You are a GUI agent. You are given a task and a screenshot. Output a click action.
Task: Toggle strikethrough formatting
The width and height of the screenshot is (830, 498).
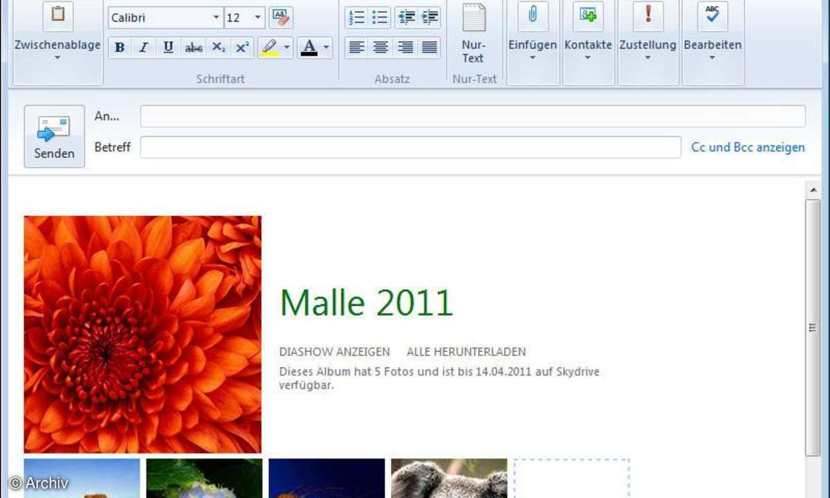pos(194,47)
